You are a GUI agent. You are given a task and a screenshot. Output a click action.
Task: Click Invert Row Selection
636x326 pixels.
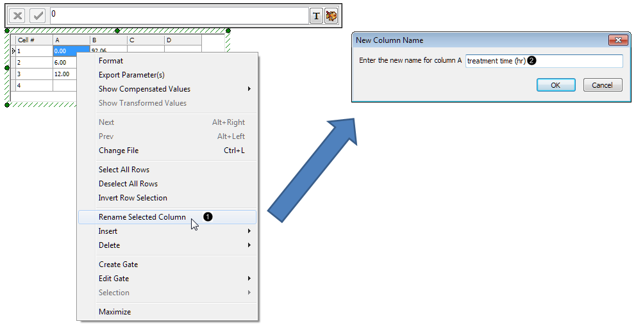133,198
